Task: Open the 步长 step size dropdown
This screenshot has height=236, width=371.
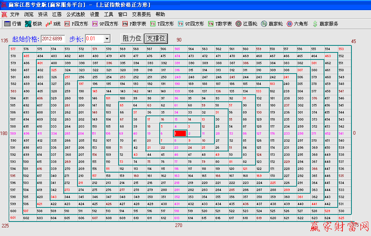Action: coord(108,38)
